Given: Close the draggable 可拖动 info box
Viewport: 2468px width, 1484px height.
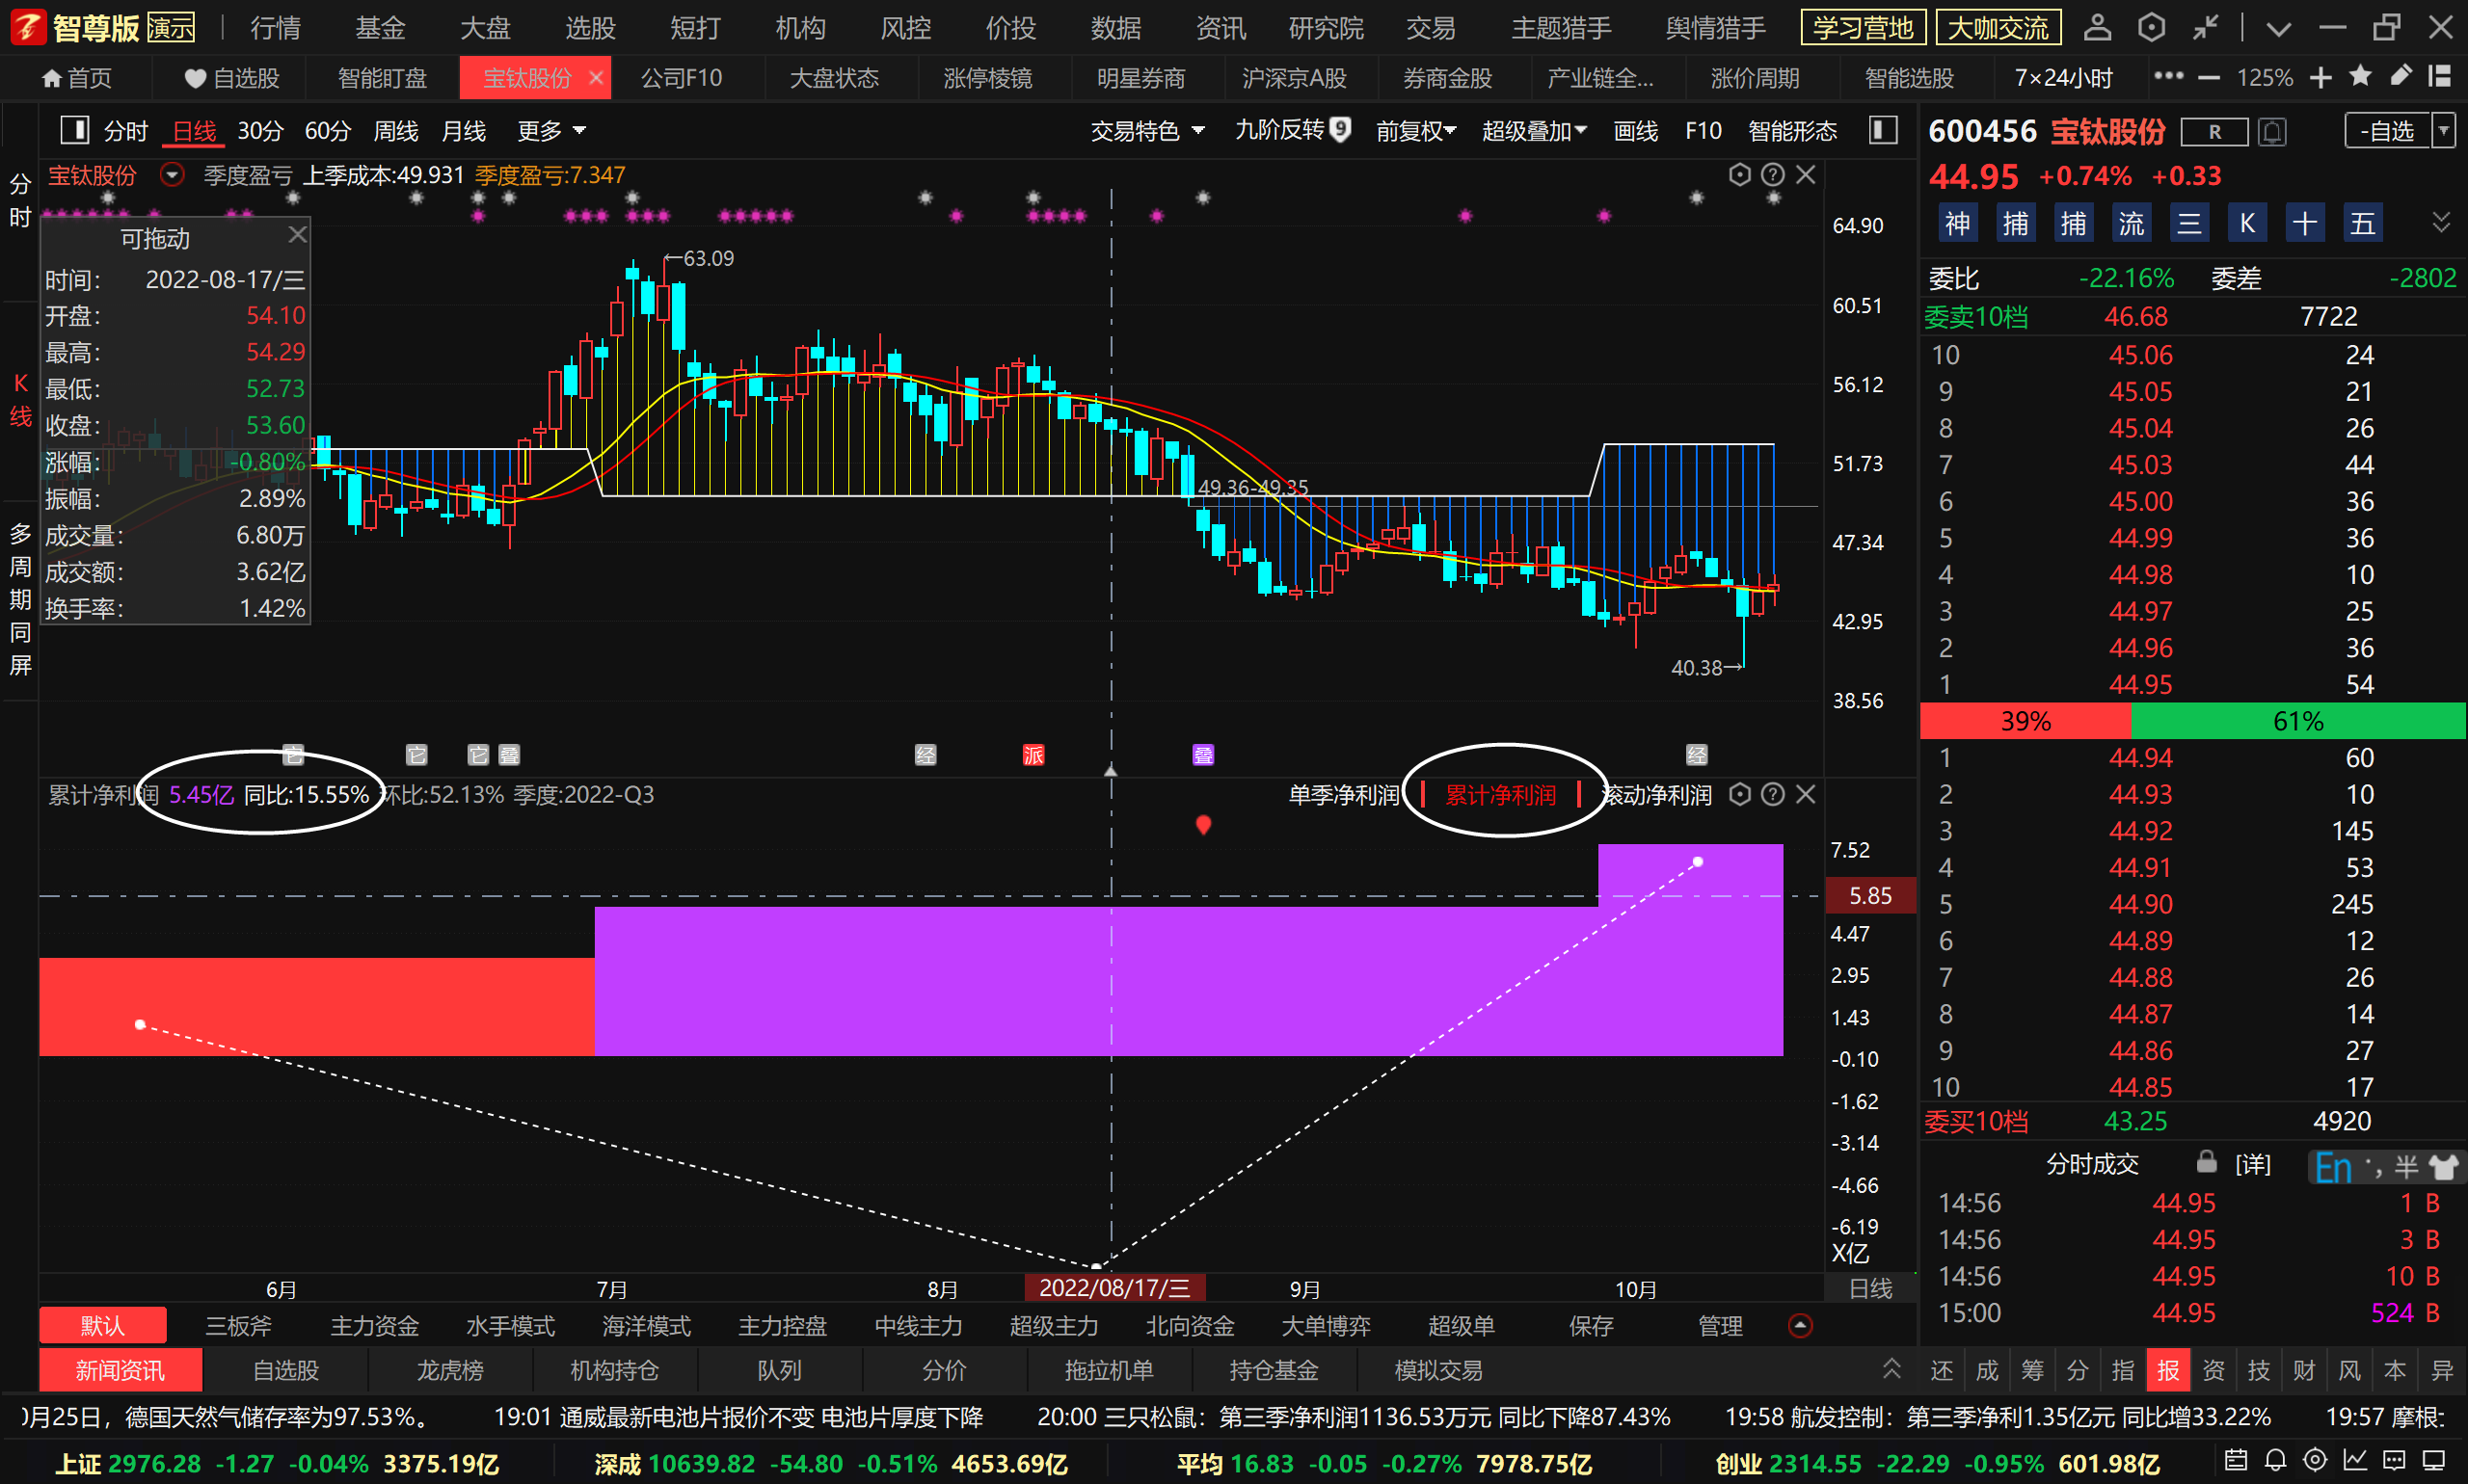Looking at the screenshot, I should (x=296, y=234).
